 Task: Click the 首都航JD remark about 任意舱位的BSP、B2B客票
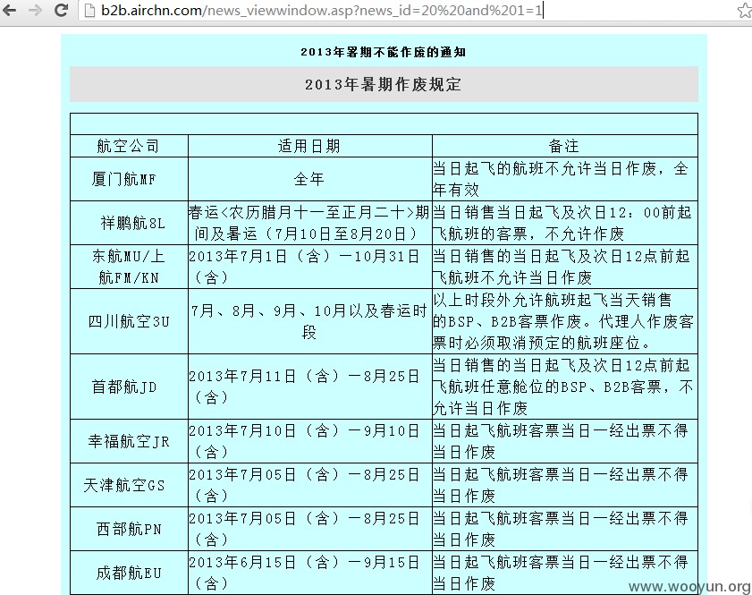[564, 387]
